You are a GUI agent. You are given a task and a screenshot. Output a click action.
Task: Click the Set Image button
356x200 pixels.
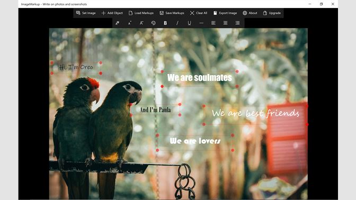[86, 13]
